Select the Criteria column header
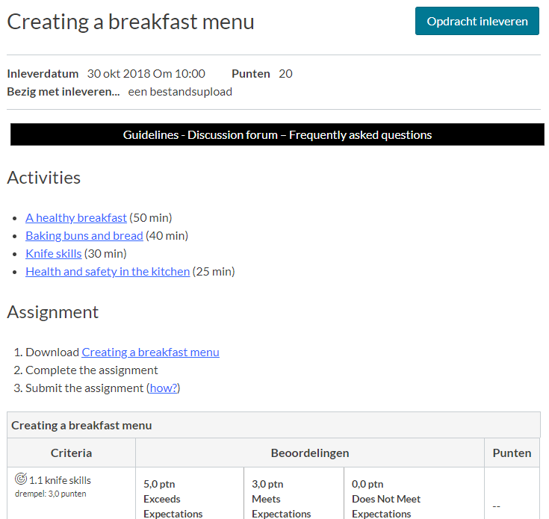The width and height of the screenshot is (549, 519). pyautogui.click(x=72, y=453)
